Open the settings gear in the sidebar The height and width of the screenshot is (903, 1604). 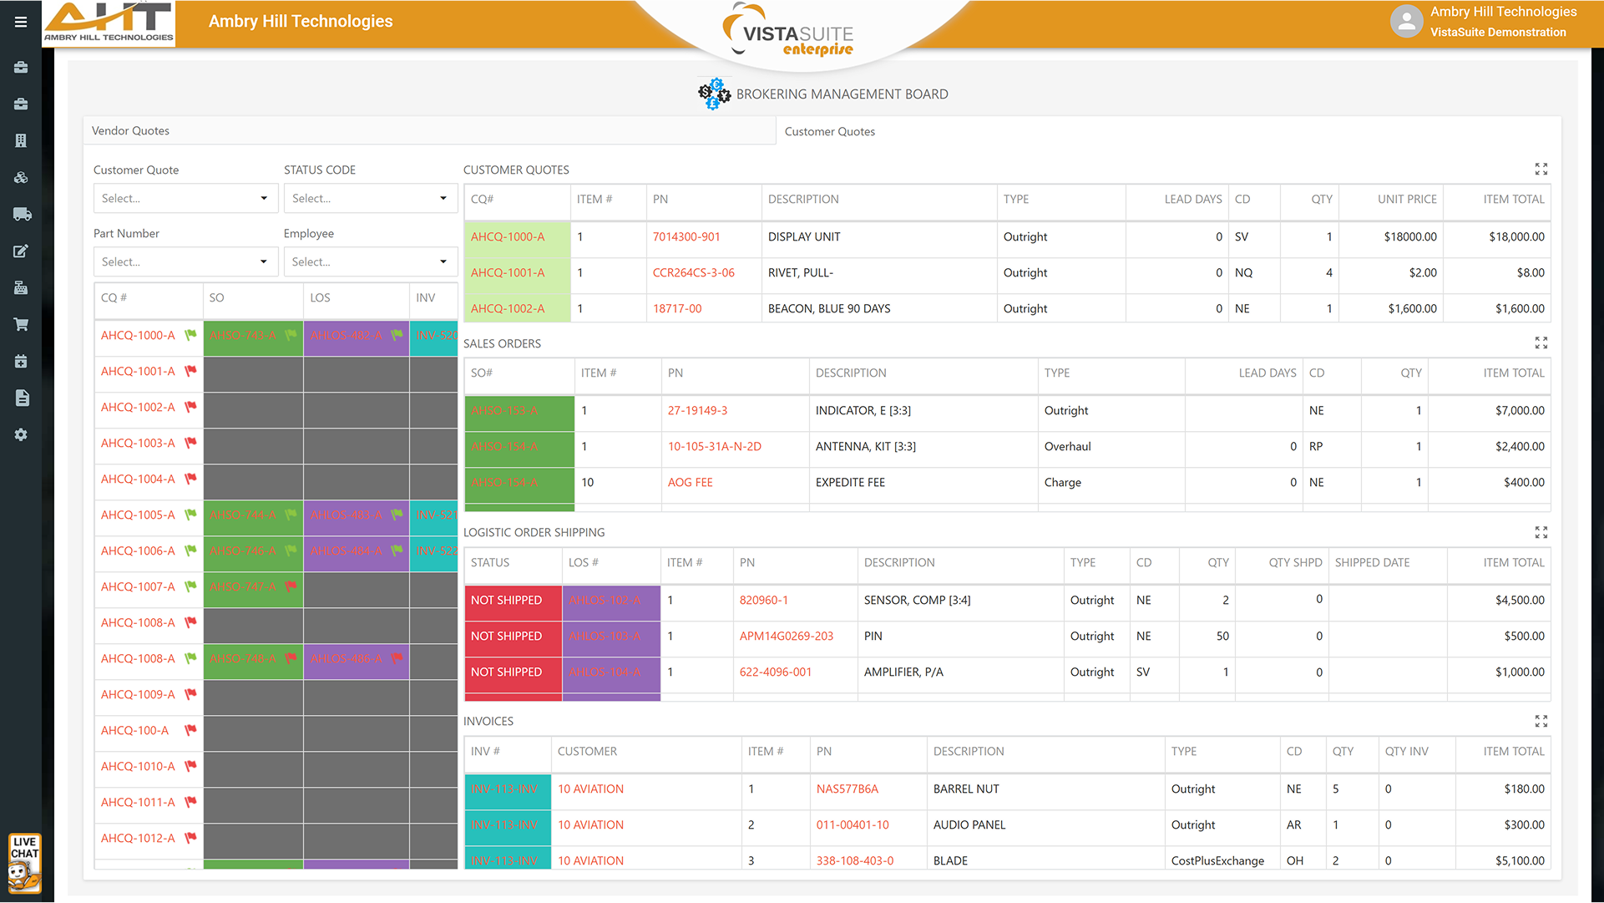coord(21,434)
